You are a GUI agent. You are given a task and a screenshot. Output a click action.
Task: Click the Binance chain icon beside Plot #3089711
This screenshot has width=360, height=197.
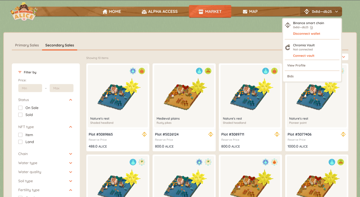coord(277,134)
